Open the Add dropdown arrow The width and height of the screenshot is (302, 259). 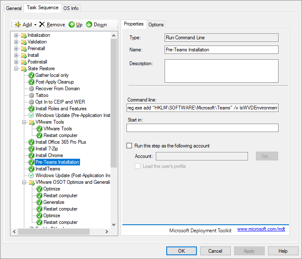pos(35,25)
